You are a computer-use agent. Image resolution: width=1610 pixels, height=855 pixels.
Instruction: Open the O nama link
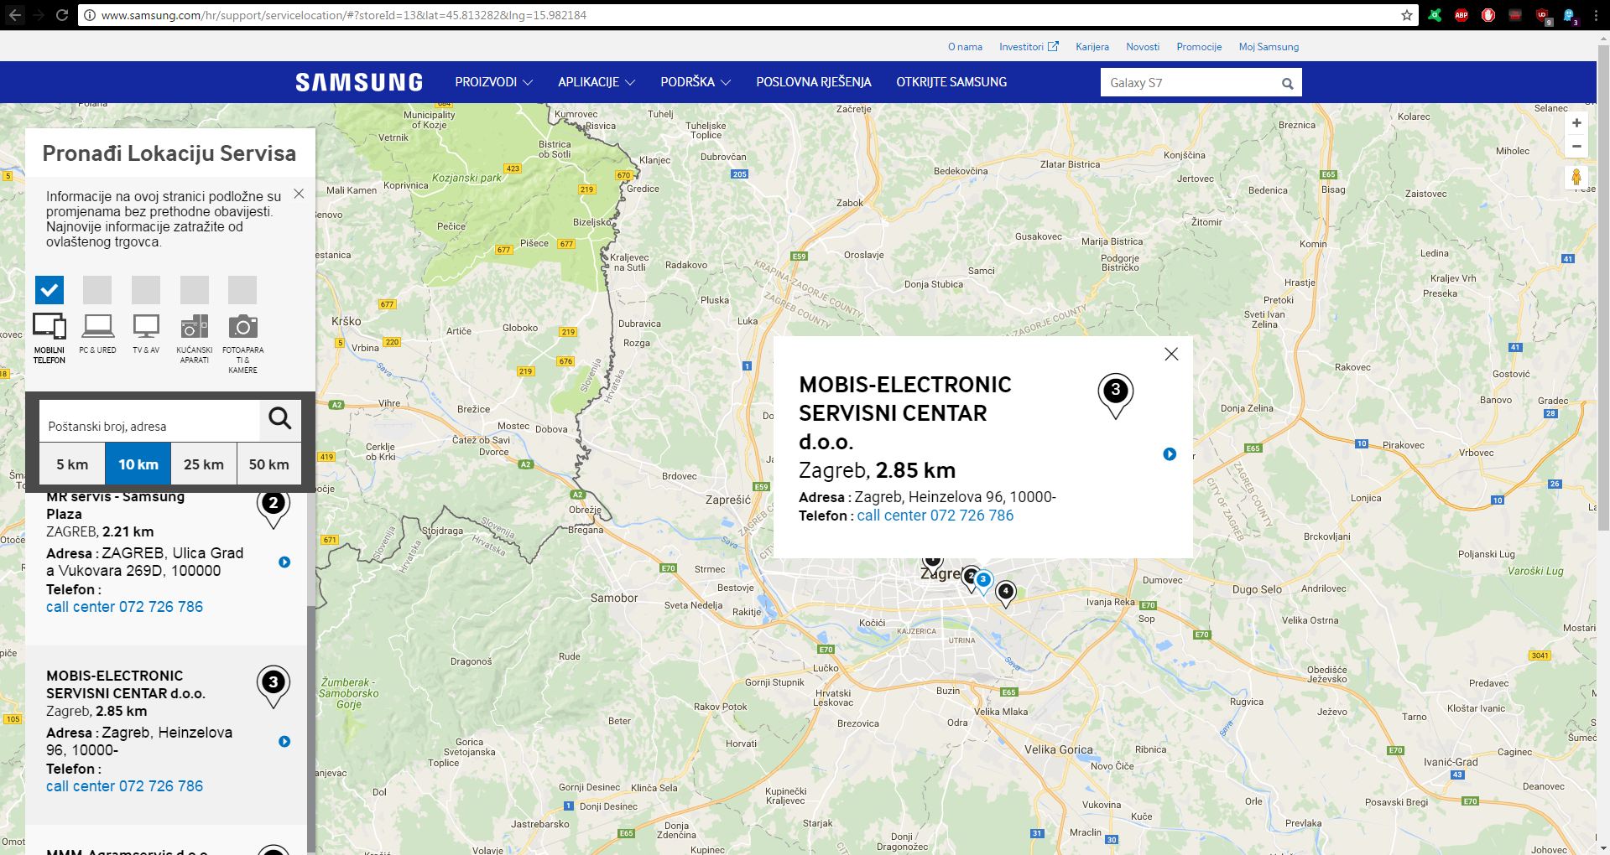[965, 47]
